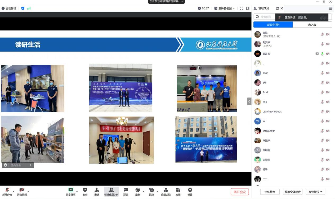Toggle microphone for member 刘梦婷

[322, 44]
